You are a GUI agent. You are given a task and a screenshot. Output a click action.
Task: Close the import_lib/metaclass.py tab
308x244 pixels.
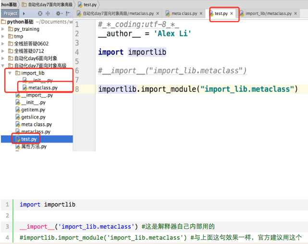click(296, 13)
